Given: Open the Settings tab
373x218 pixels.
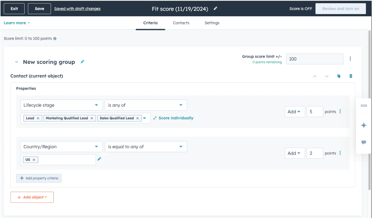Looking at the screenshot, I should pyautogui.click(x=212, y=23).
